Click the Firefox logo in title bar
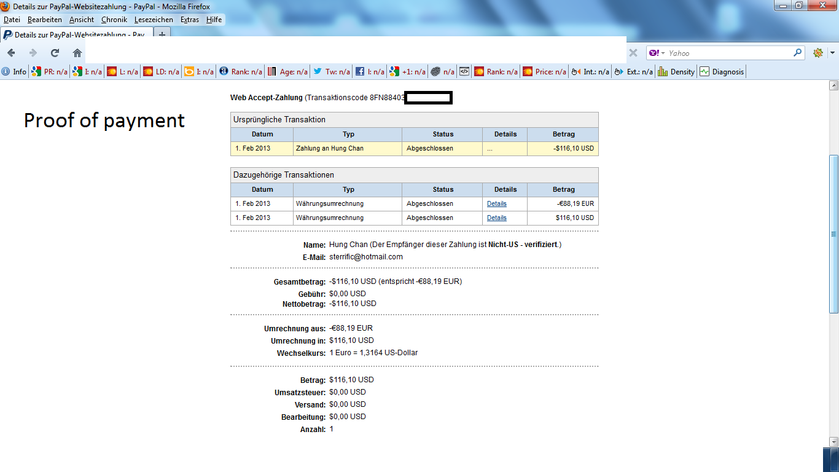Viewport: 839px width, 472px height. coord(6,6)
